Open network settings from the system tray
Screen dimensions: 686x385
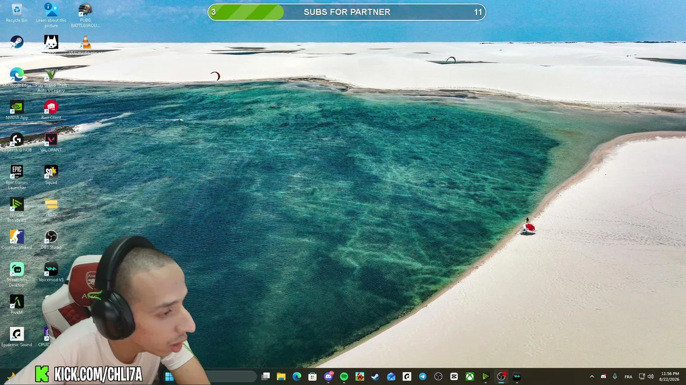pos(642,376)
